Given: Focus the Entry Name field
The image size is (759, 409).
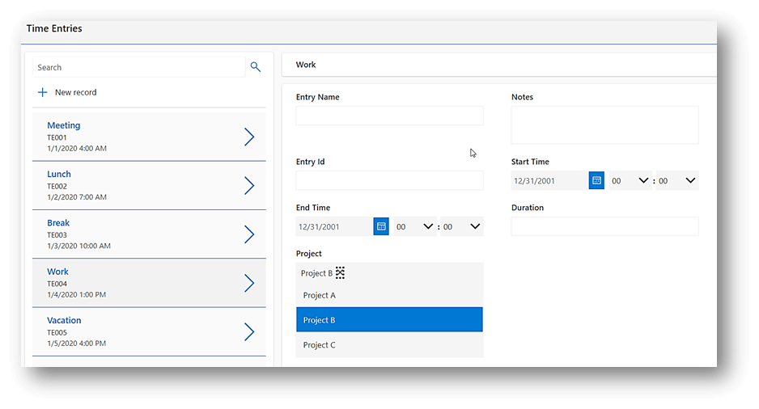Looking at the screenshot, I should click(x=389, y=116).
